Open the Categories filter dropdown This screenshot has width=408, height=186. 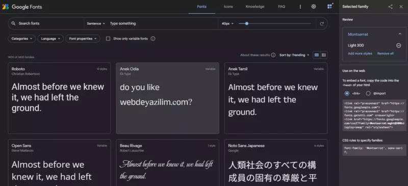[x=22, y=39]
